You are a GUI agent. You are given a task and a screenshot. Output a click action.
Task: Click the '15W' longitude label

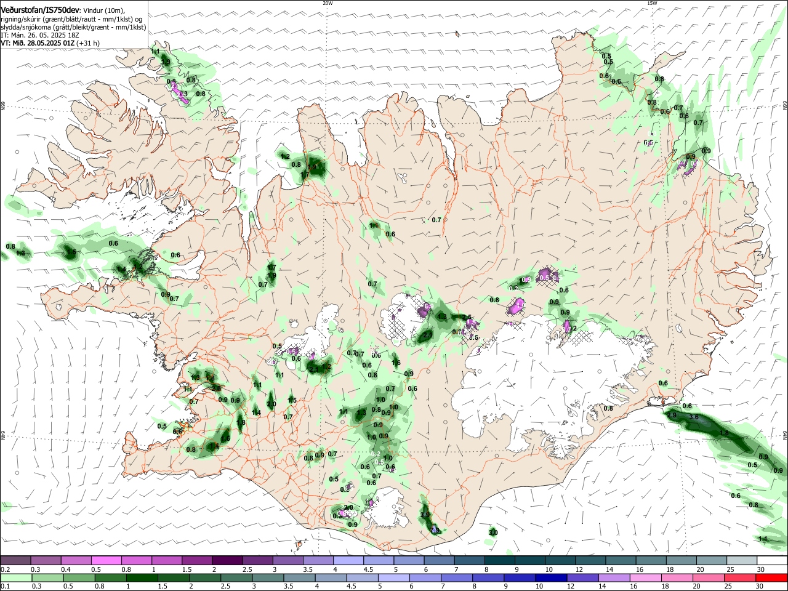point(652,3)
